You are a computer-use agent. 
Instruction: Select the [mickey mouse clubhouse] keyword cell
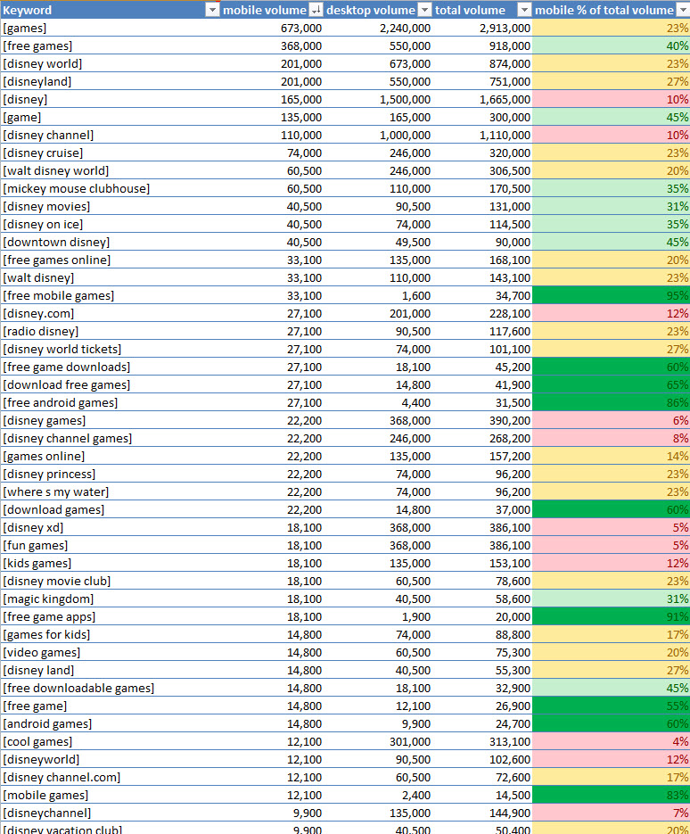coord(110,188)
